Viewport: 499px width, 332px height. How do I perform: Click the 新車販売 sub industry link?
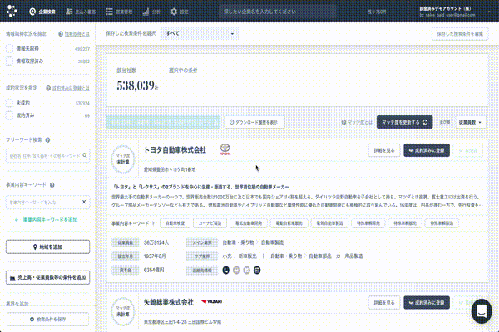(x=248, y=256)
